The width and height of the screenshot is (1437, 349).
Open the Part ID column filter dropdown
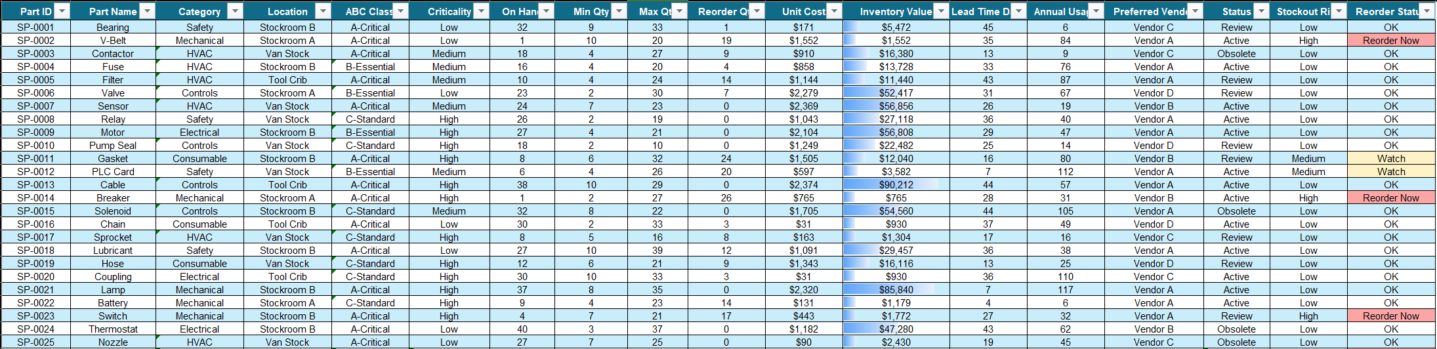coord(62,11)
